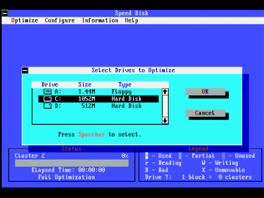Image resolution: width=264 pixels, height=198 pixels.
Task: Click the Elapsed Time 00:00:00 readout
Action: click(x=68, y=170)
